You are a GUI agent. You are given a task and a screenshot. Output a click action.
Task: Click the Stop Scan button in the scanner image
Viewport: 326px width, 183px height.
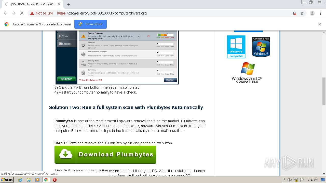170,80
